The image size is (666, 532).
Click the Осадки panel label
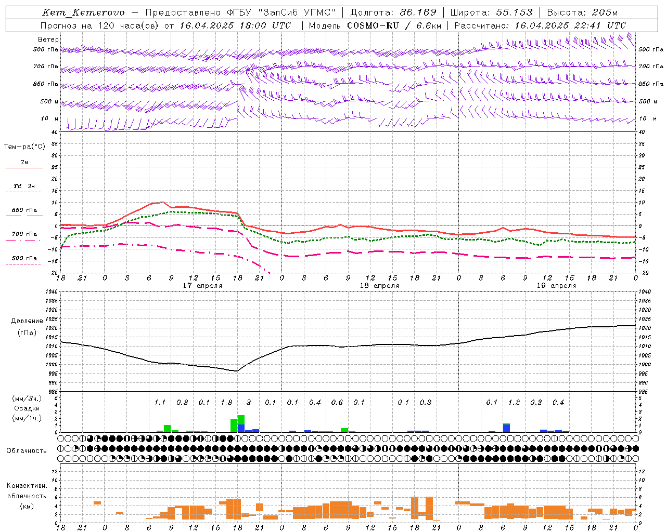point(27,408)
